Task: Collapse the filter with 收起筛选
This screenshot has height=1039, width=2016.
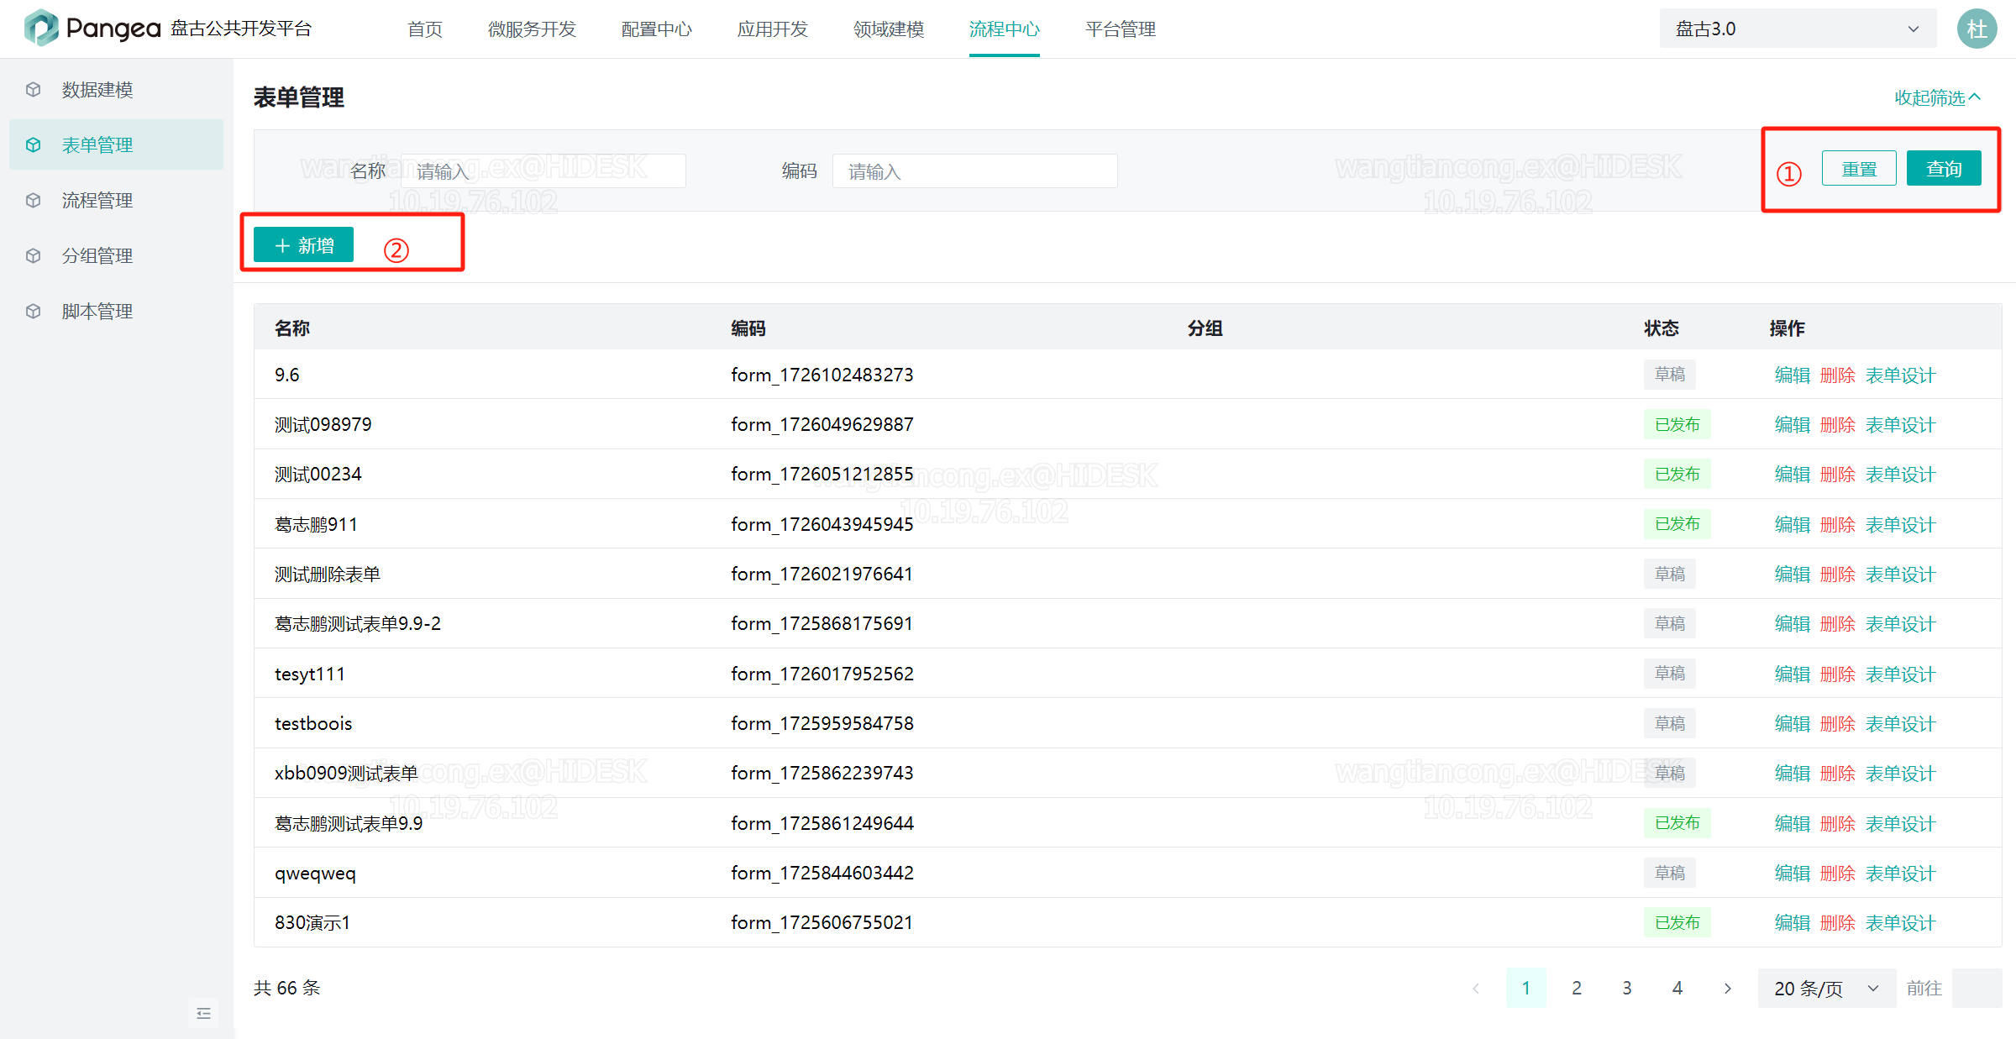Action: [x=1937, y=97]
